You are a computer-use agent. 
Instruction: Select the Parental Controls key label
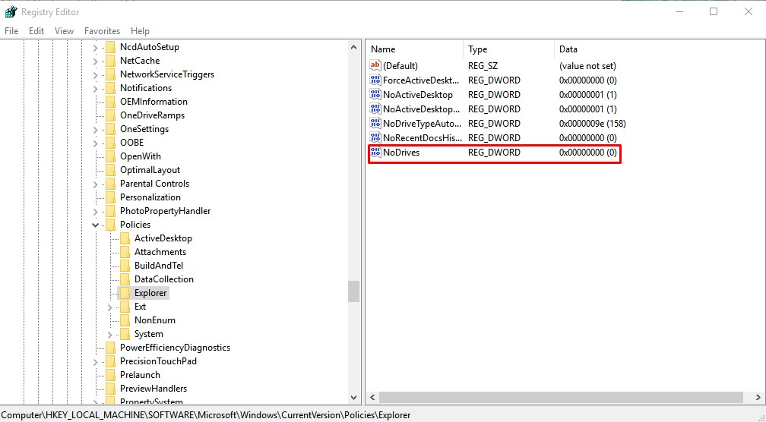click(154, 184)
